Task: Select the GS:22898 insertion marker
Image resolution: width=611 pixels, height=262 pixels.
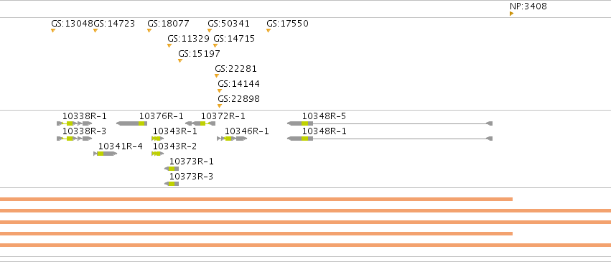Action: (x=220, y=106)
